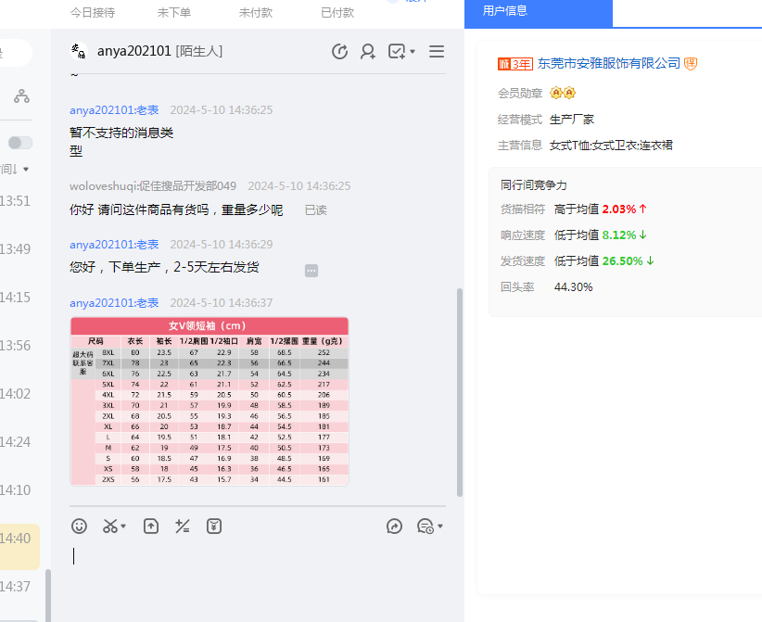Select the 已付款 tab

tap(337, 13)
